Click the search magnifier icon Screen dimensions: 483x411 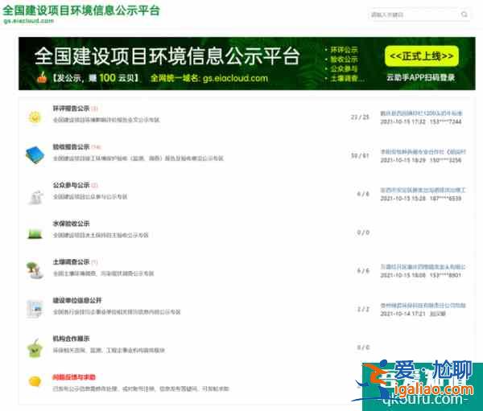click(x=464, y=14)
